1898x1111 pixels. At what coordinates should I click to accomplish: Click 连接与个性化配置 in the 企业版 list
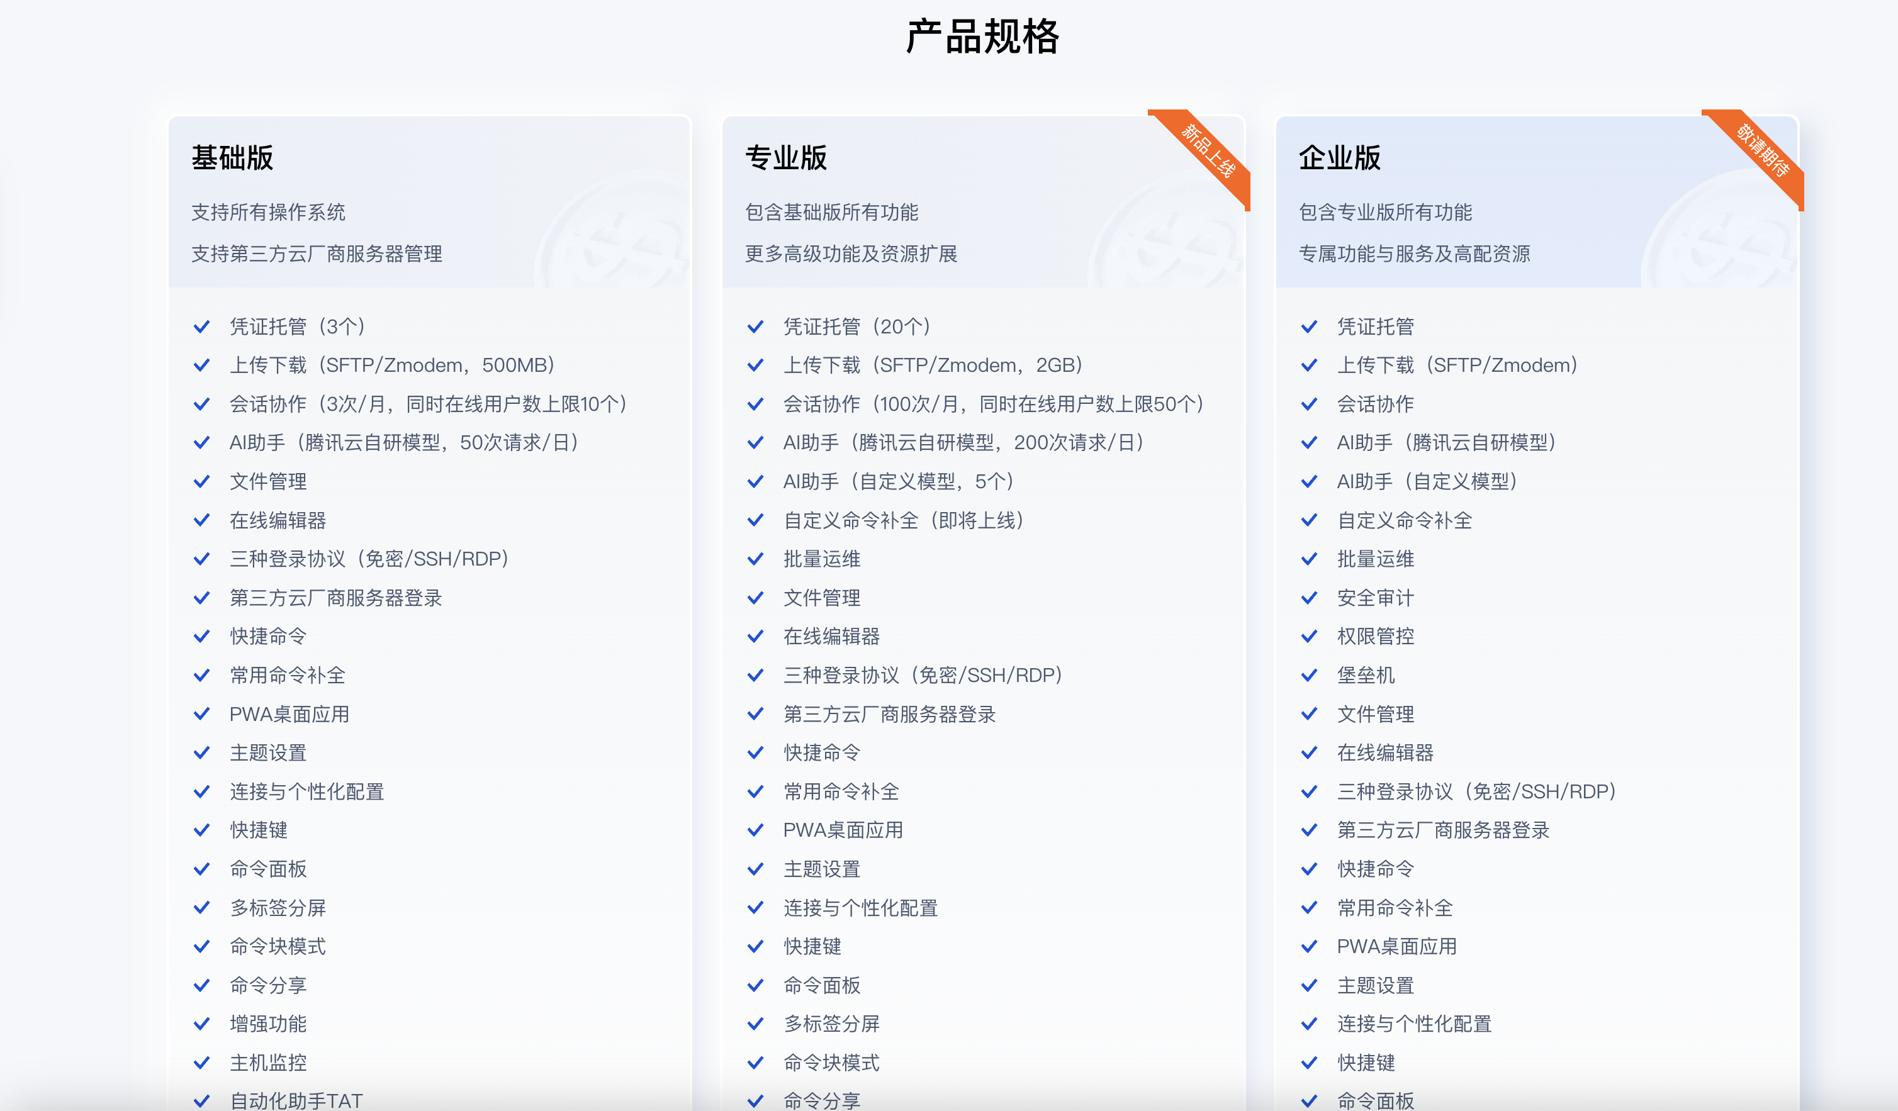coord(1415,1024)
